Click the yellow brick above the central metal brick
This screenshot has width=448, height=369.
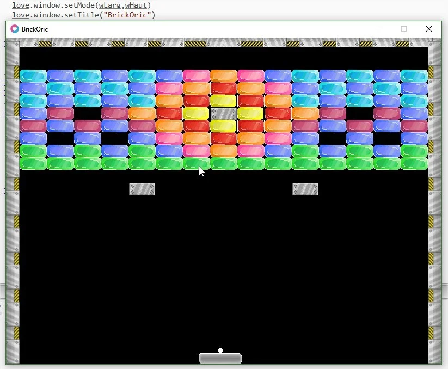point(223,101)
